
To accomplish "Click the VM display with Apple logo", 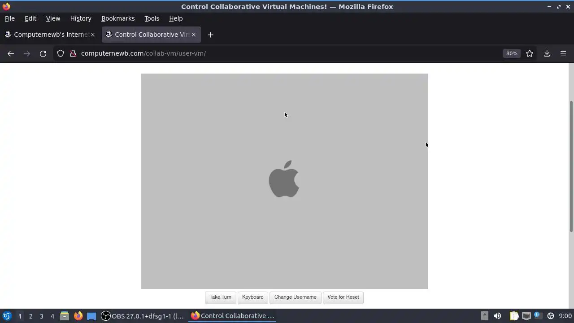I will click(x=284, y=181).
